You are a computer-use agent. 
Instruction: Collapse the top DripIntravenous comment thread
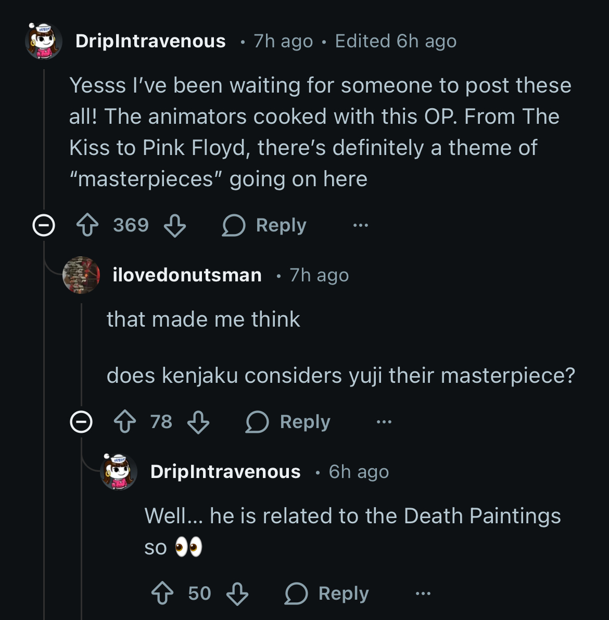44,226
